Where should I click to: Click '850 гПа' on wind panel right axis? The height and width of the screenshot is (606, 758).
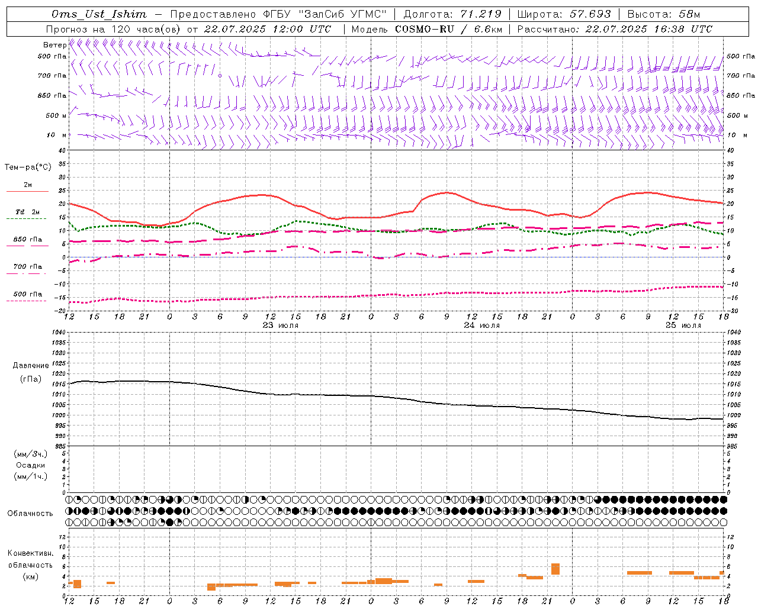[741, 95]
